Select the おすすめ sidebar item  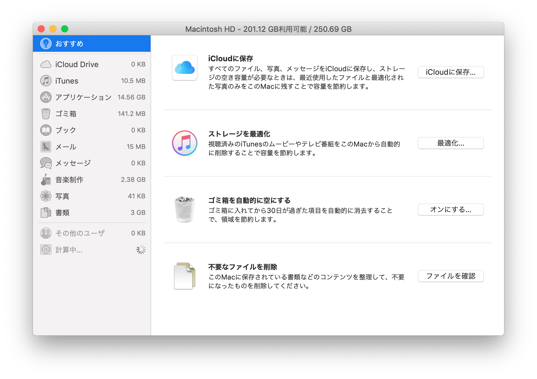92,44
